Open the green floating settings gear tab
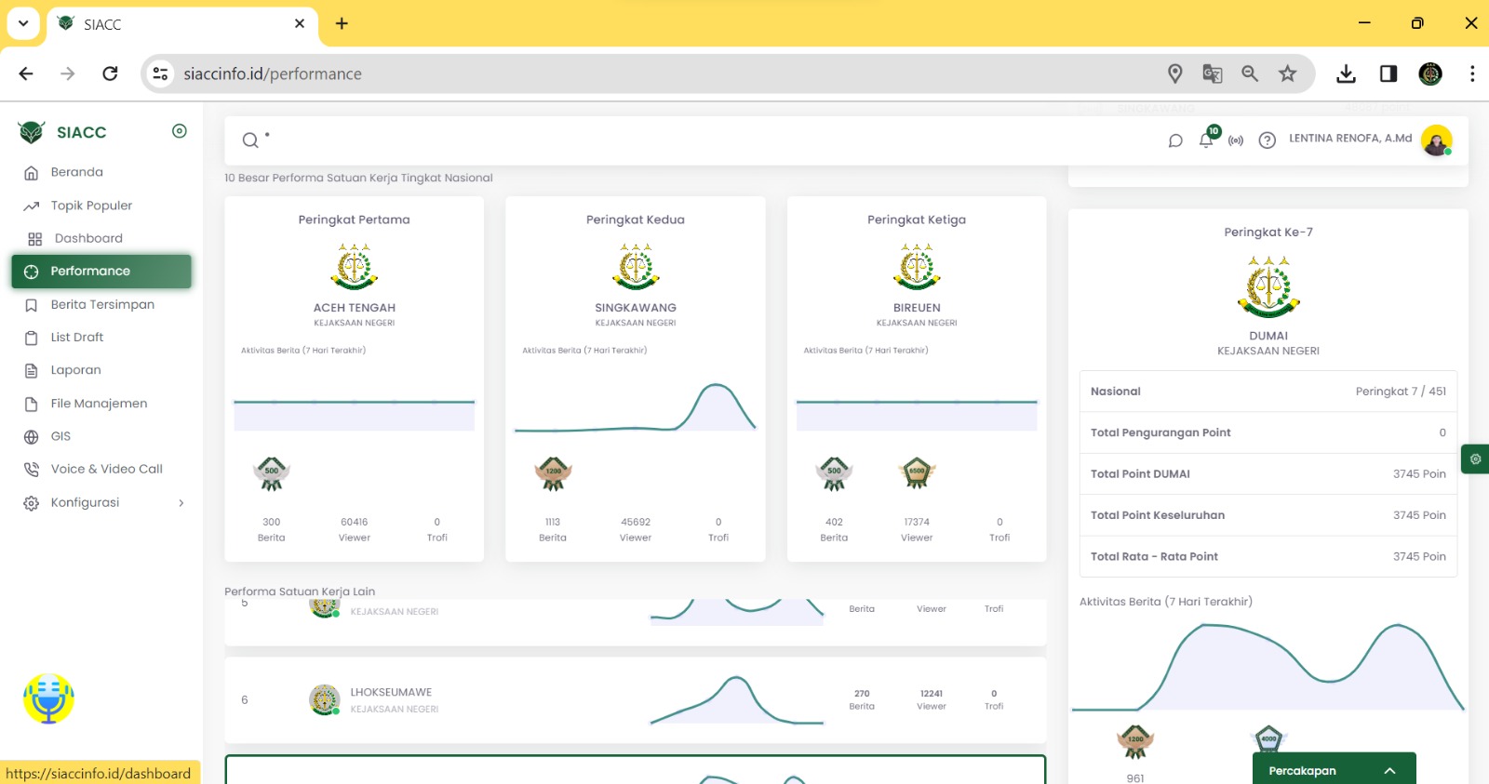 point(1475,458)
